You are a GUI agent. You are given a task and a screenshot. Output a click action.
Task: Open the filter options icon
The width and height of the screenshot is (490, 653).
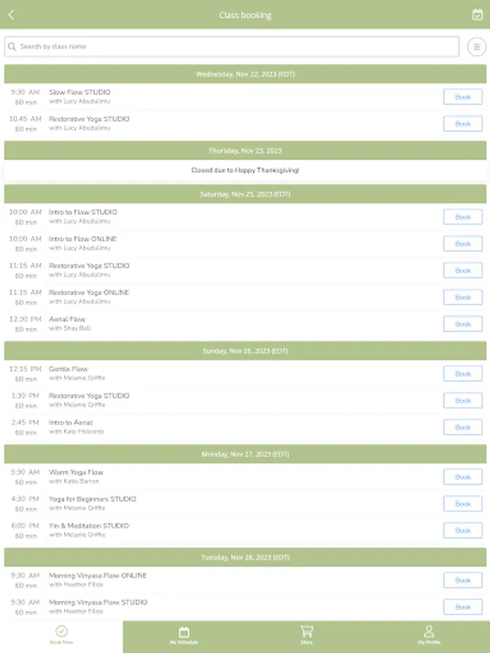tap(477, 46)
